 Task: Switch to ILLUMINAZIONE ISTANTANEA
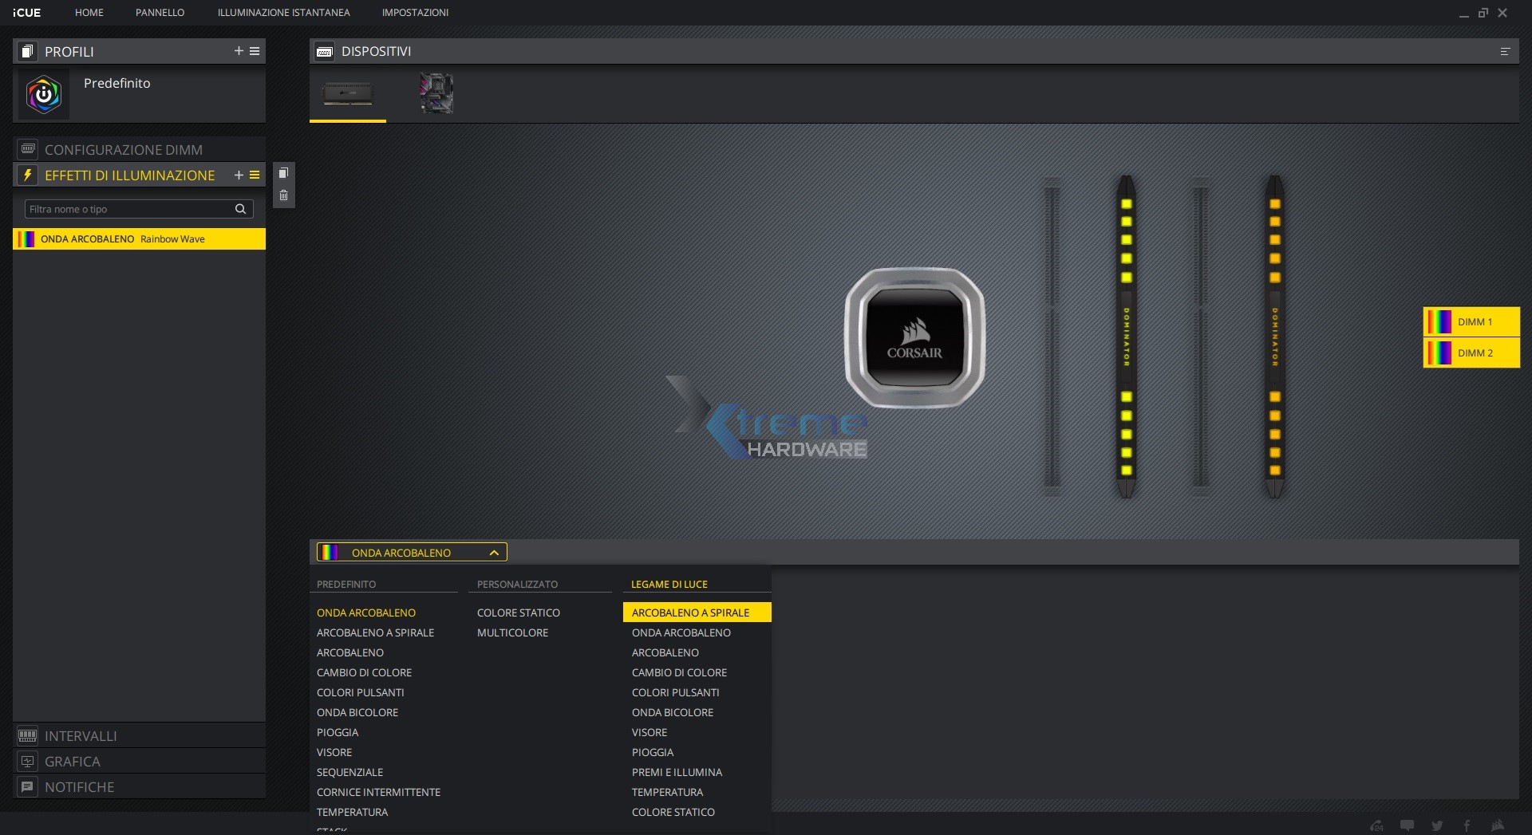pos(282,13)
